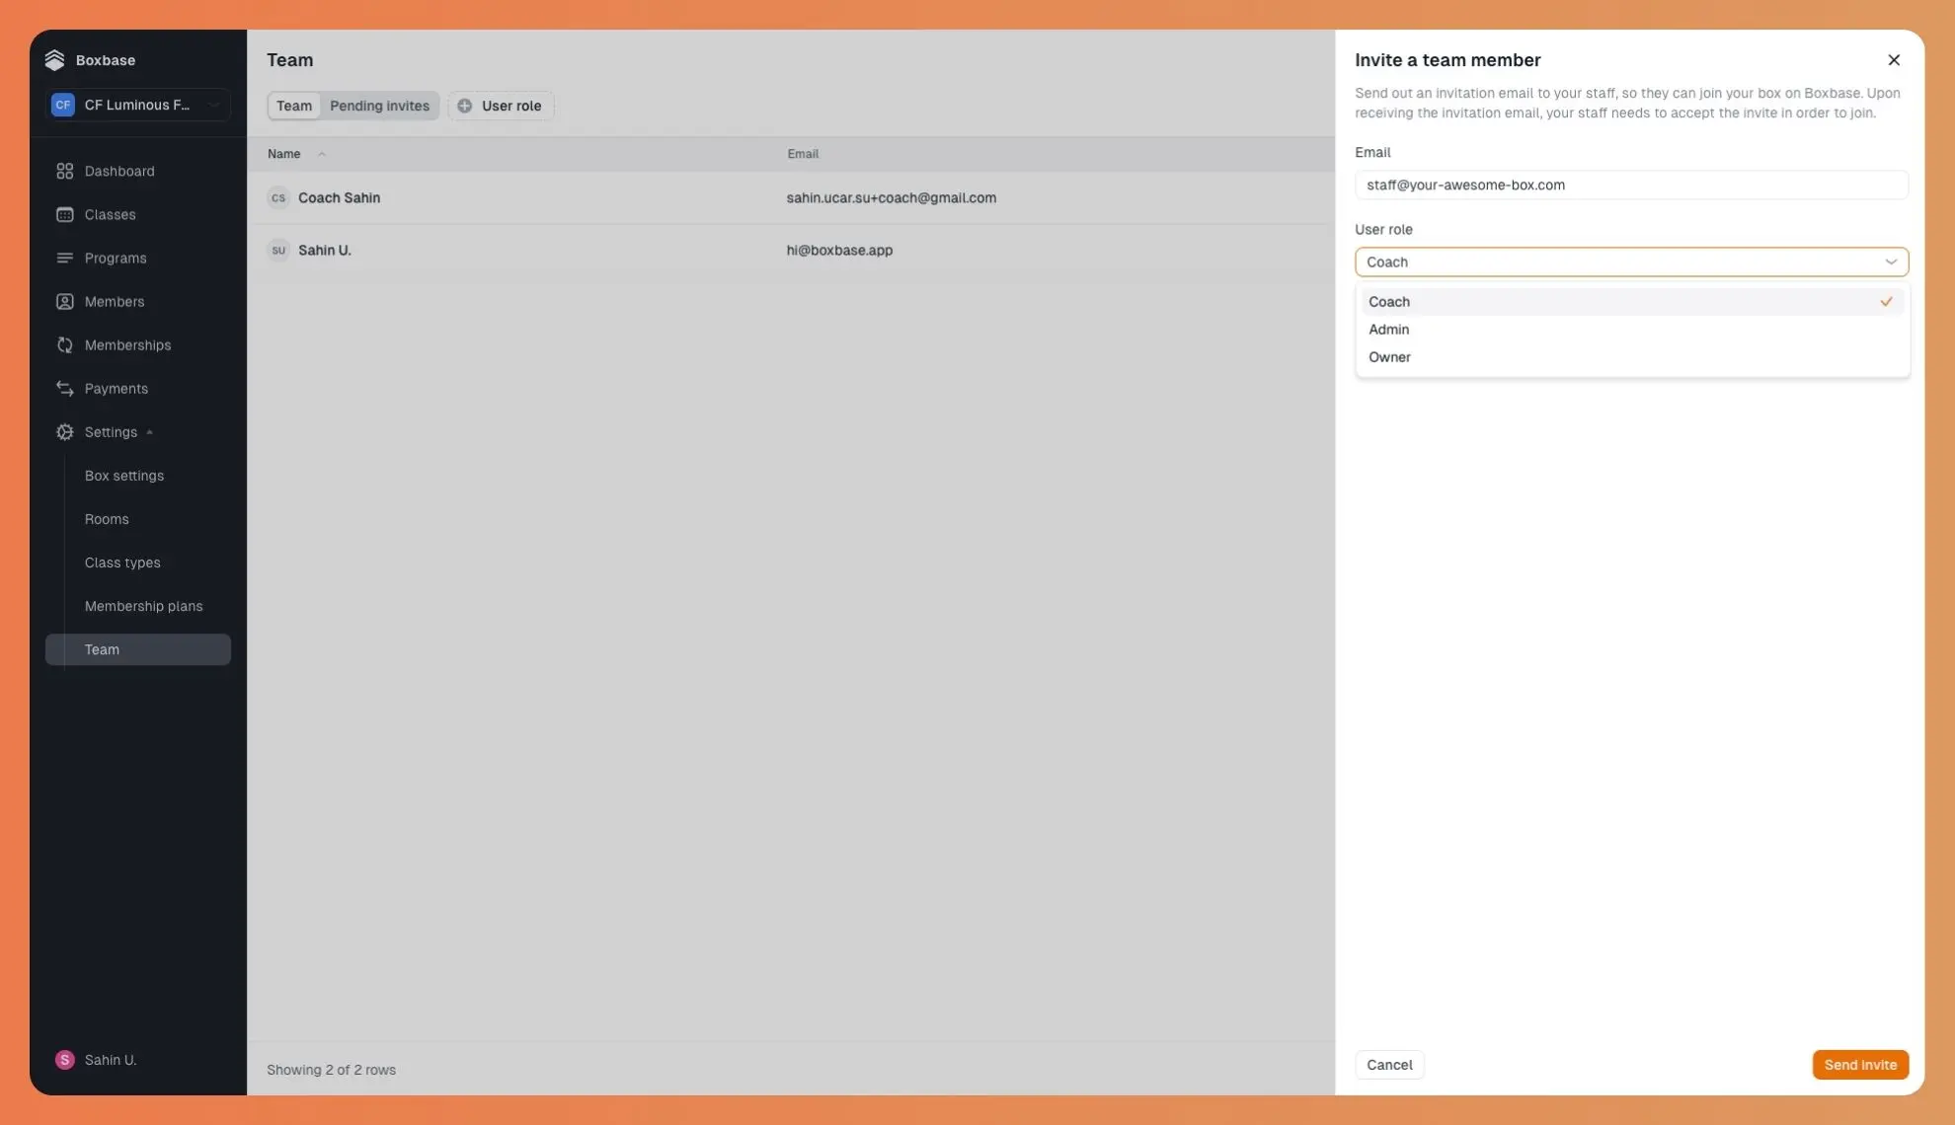Choose Admin from the role options

1389,330
